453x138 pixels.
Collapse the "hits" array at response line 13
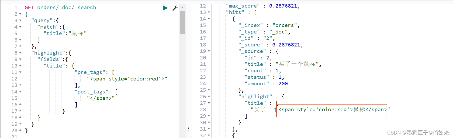tap(209, 12)
